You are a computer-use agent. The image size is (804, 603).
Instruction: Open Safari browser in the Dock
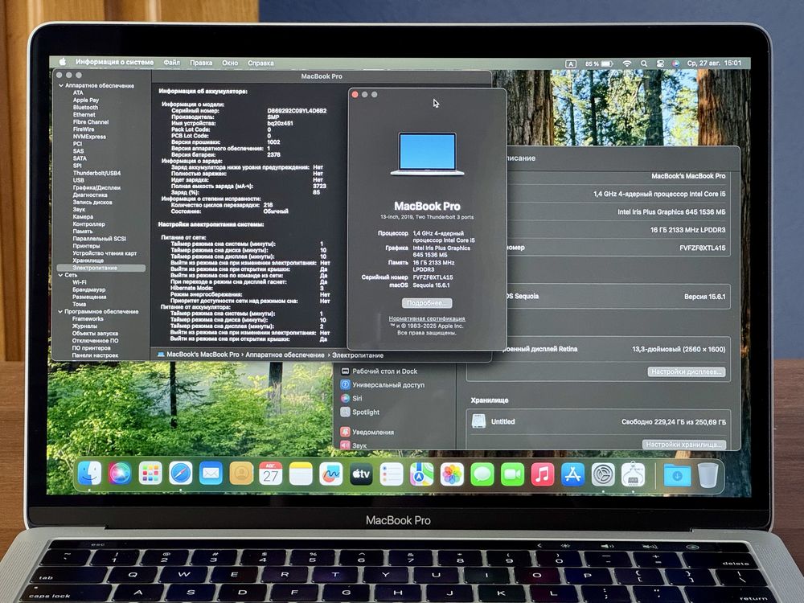pos(180,474)
